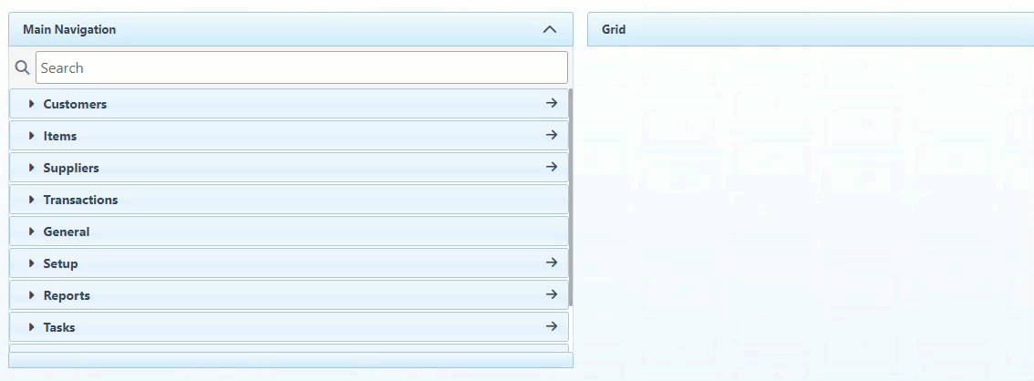
Task: Click the arrow icon in Suppliers row
Action: click(551, 168)
